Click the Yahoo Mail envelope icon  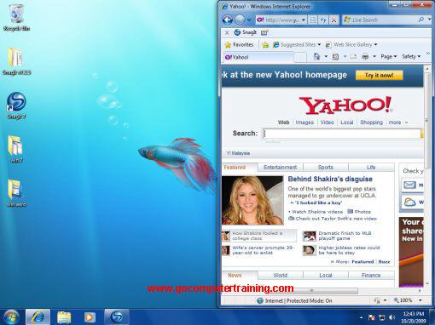click(x=409, y=185)
